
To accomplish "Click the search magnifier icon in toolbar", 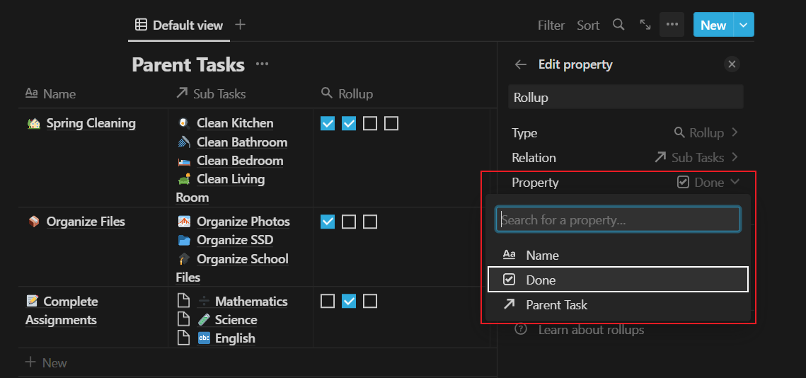I will [x=619, y=25].
